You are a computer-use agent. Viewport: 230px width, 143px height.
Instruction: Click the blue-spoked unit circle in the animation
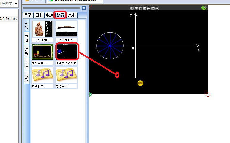pos(110,46)
